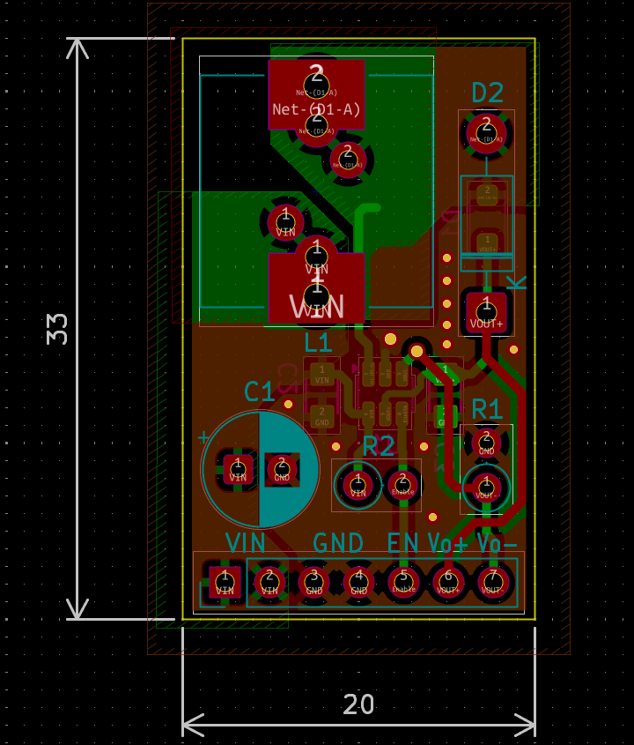Image resolution: width=634 pixels, height=745 pixels.
Task: Click R2 pad 2 Enable
Action: coord(402,484)
